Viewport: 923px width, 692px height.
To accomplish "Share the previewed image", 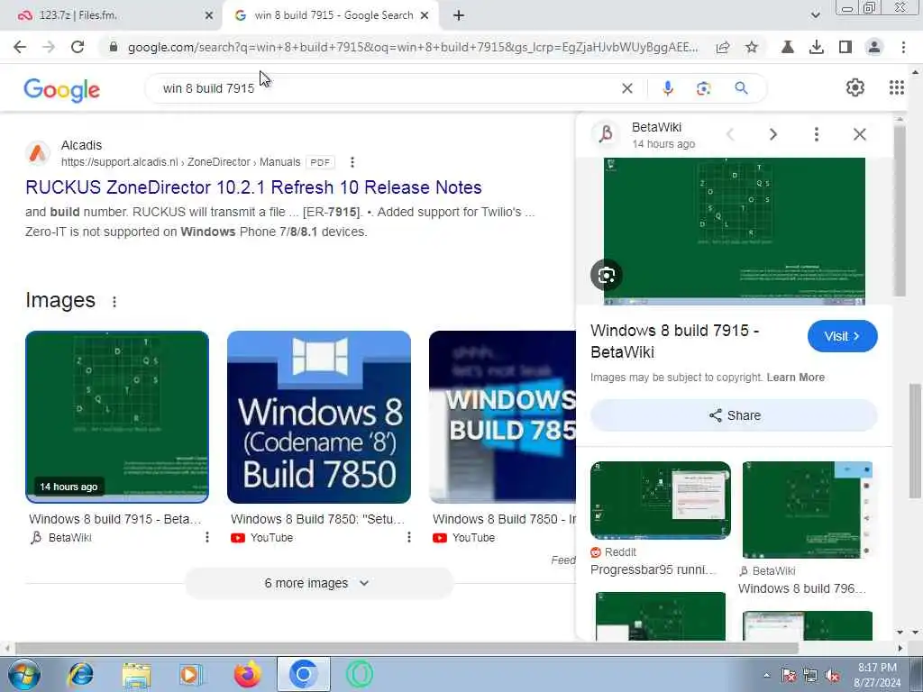I will tap(734, 415).
